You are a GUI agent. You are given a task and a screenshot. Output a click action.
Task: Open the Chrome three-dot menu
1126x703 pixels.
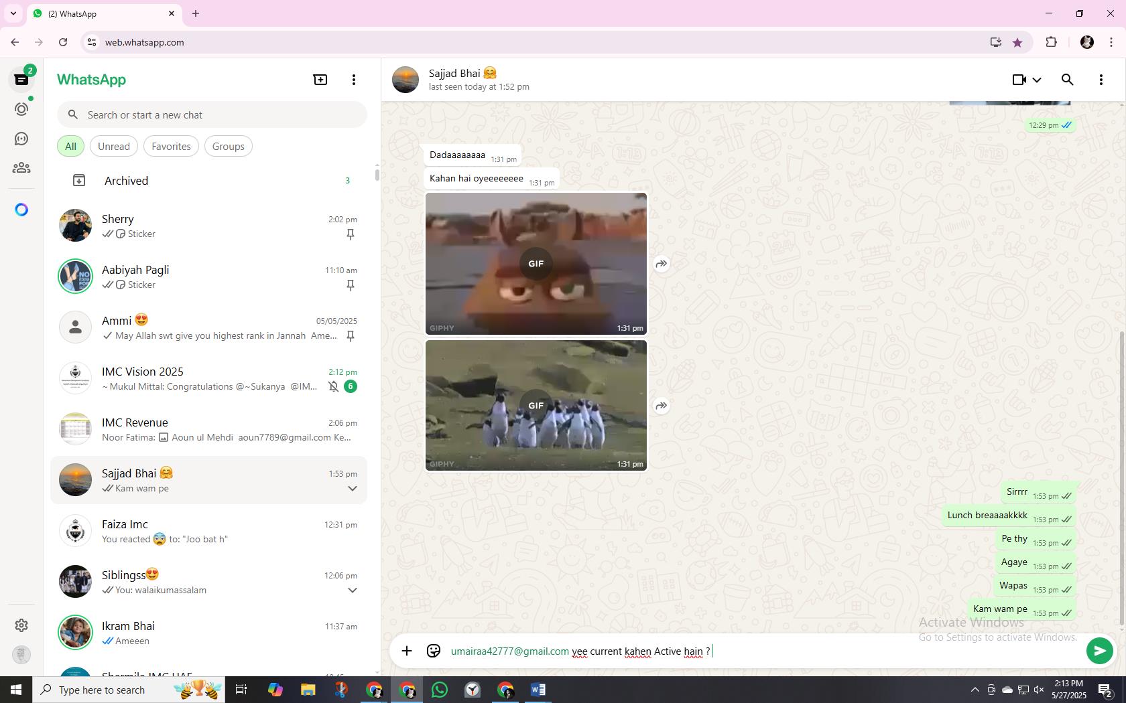pyautogui.click(x=1111, y=42)
